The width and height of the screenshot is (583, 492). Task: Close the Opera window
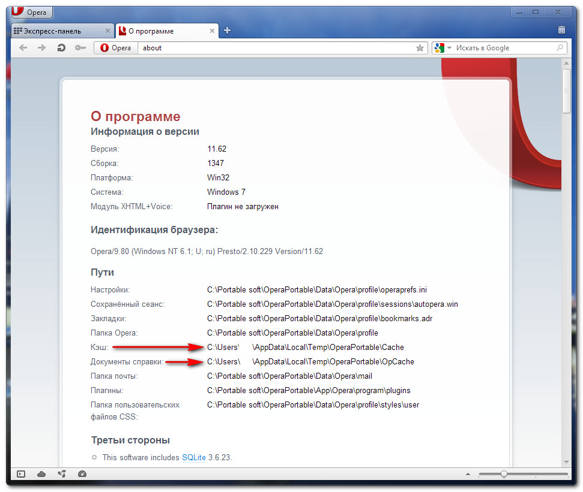pyautogui.click(x=558, y=12)
